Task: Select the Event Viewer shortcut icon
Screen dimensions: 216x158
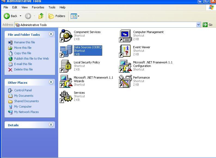Action: (x=125, y=51)
